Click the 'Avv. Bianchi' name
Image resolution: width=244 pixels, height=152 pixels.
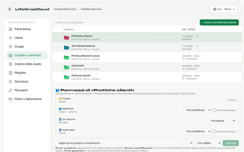pyautogui.click(x=69, y=119)
